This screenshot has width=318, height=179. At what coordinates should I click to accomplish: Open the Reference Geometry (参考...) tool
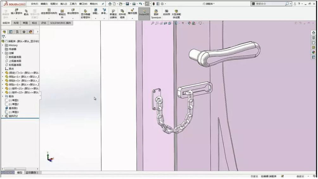coord(104,12)
